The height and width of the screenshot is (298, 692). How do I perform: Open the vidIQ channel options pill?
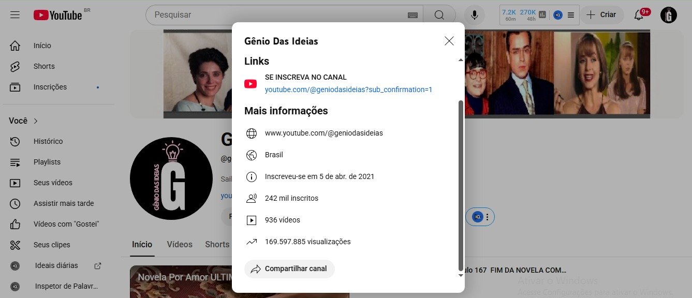coord(481,217)
